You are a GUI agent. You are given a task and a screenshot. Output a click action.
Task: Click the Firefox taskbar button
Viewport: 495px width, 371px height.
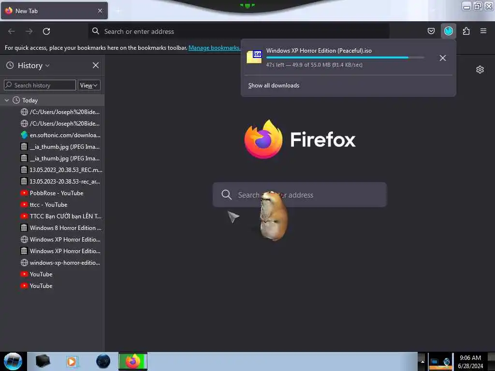(133, 361)
